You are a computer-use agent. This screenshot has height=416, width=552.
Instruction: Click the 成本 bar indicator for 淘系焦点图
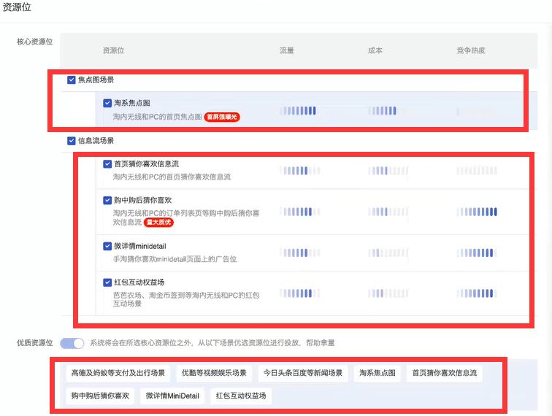pyautogui.click(x=383, y=111)
